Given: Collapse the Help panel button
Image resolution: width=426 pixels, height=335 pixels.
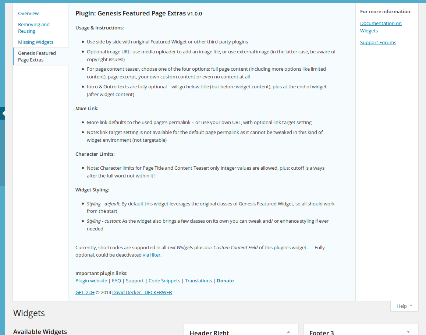Looking at the screenshot, I should [404, 306].
